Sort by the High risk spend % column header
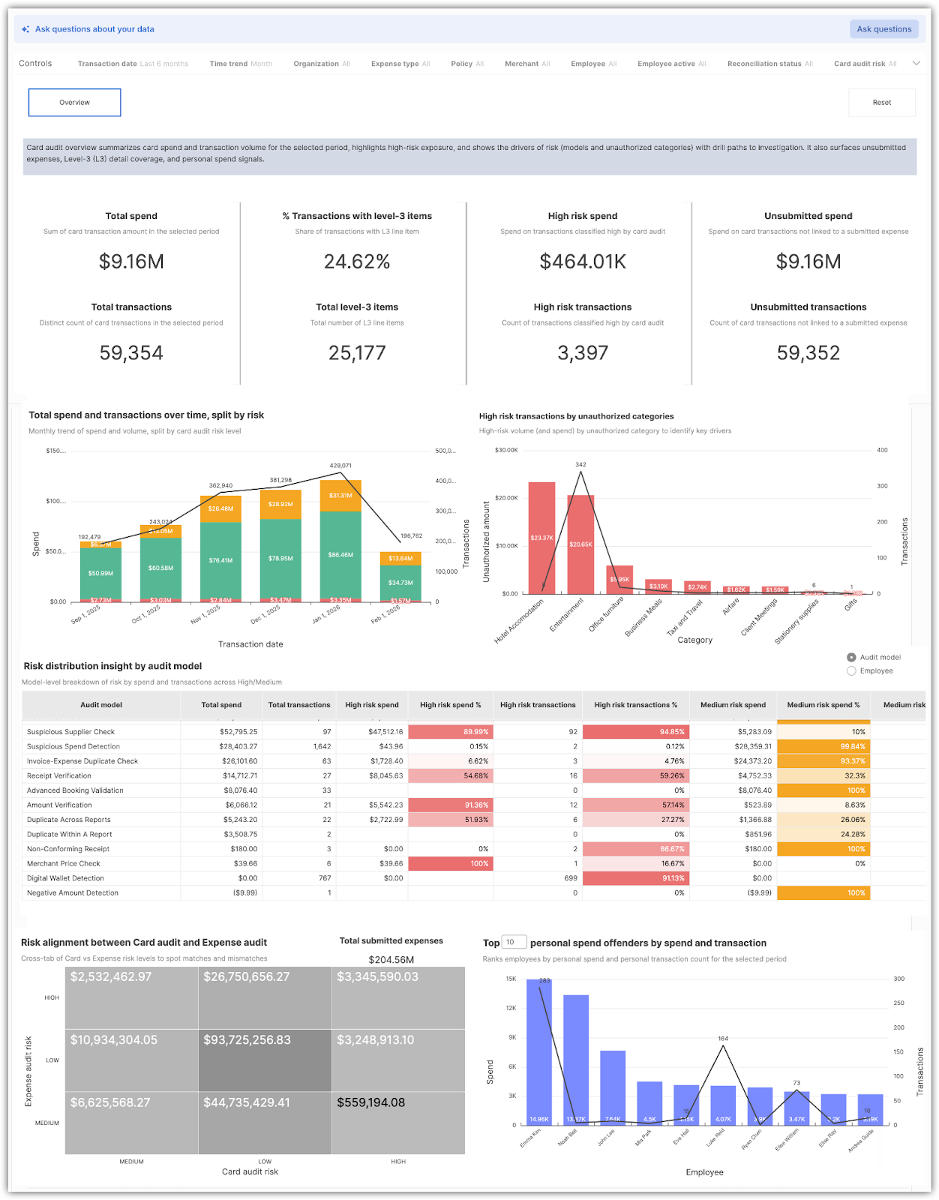 [450, 705]
